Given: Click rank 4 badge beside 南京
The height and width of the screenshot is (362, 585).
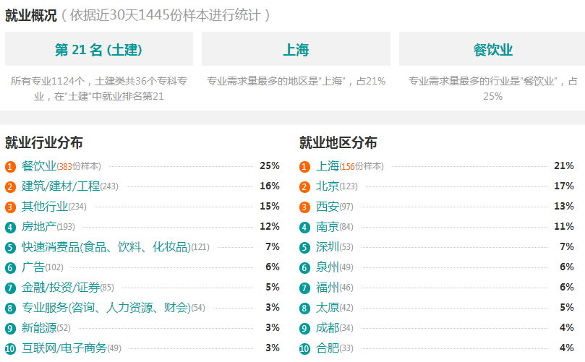Looking at the screenshot, I should coord(305,227).
